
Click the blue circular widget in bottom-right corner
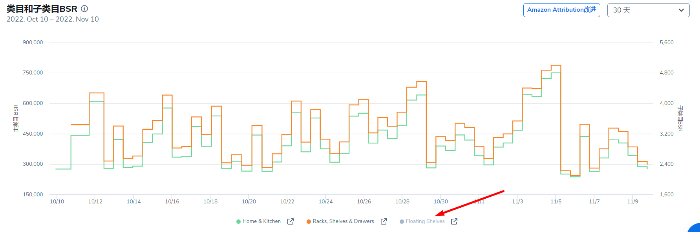(x=695, y=228)
